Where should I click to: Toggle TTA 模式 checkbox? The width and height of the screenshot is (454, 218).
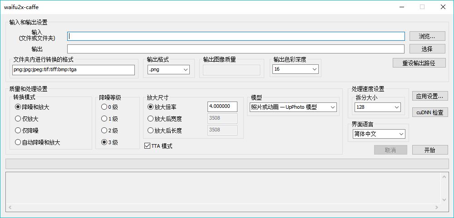pyautogui.click(x=158, y=146)
